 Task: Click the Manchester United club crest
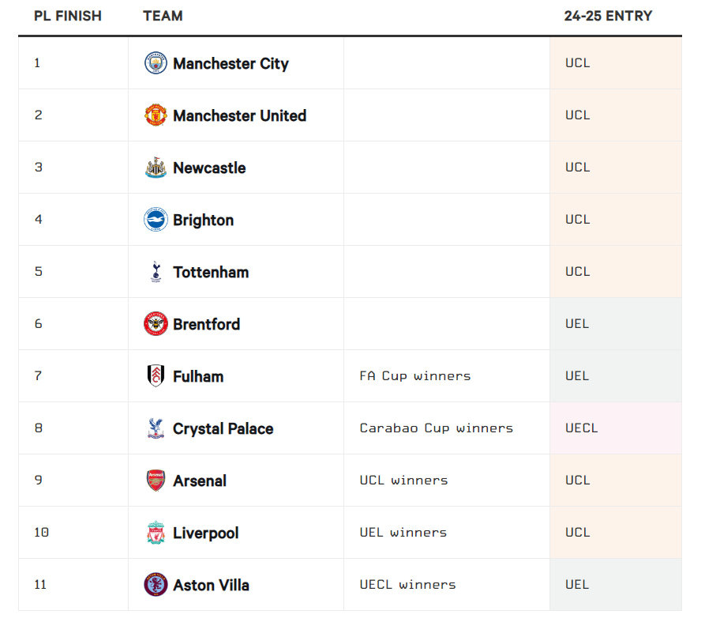pyautogui.click(x=156, y=115)
